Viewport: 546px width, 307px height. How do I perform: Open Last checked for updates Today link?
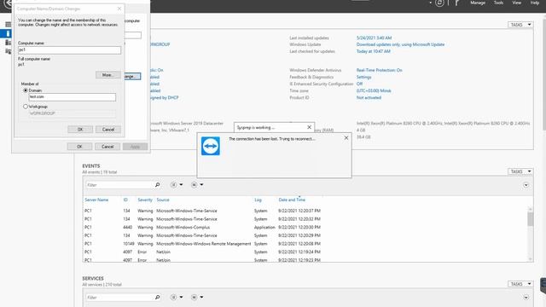click(x=374, y=51)
